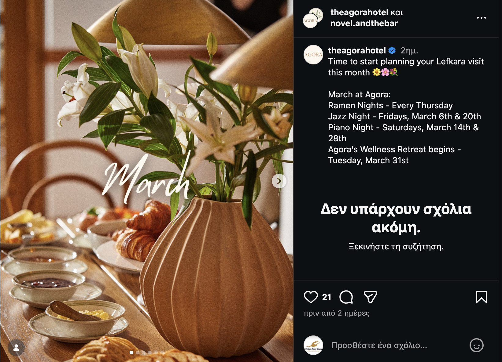Open the three-dots more options menu
The width and height of the screenshot is (502, 362).
tap(481, 18)
